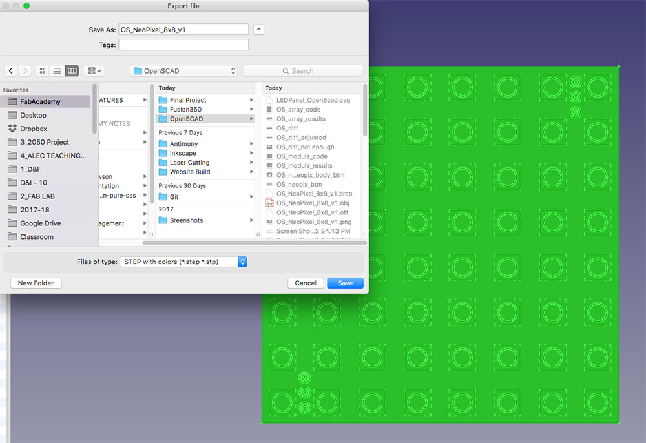Click the file list vertical scrollbar
The image size is (646, 443).
[x=364, y=110]
